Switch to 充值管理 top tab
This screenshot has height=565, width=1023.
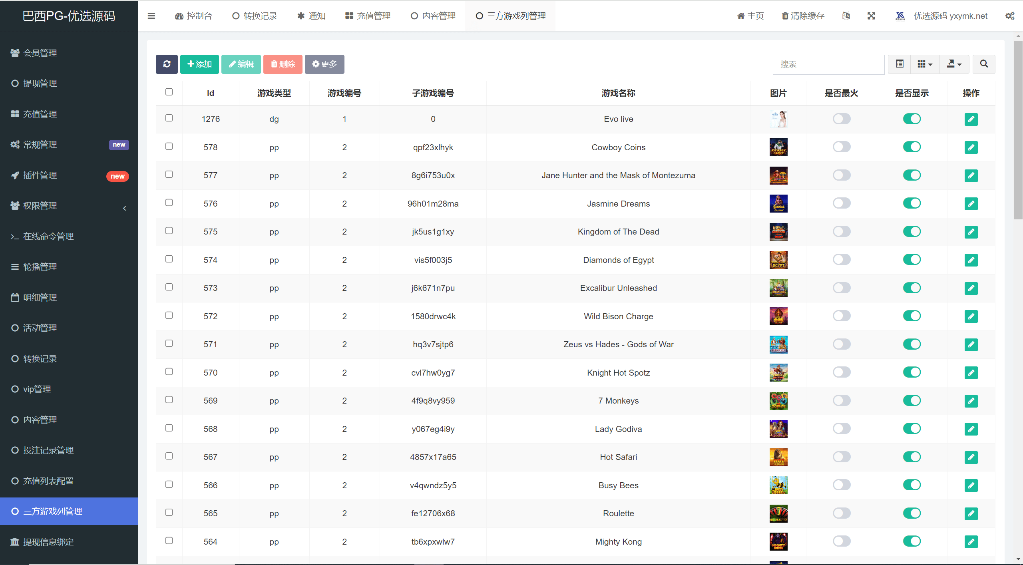(368, 16)
